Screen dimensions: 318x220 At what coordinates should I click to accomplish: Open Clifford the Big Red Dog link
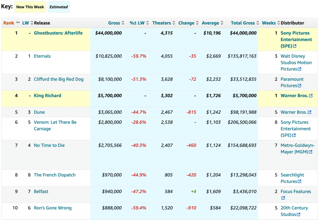59,79
